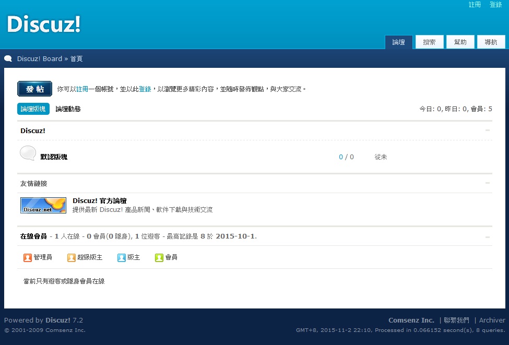Click the 在線會員 heading link
This screenshot has width=509, height=345.
(x=33, y=236)
